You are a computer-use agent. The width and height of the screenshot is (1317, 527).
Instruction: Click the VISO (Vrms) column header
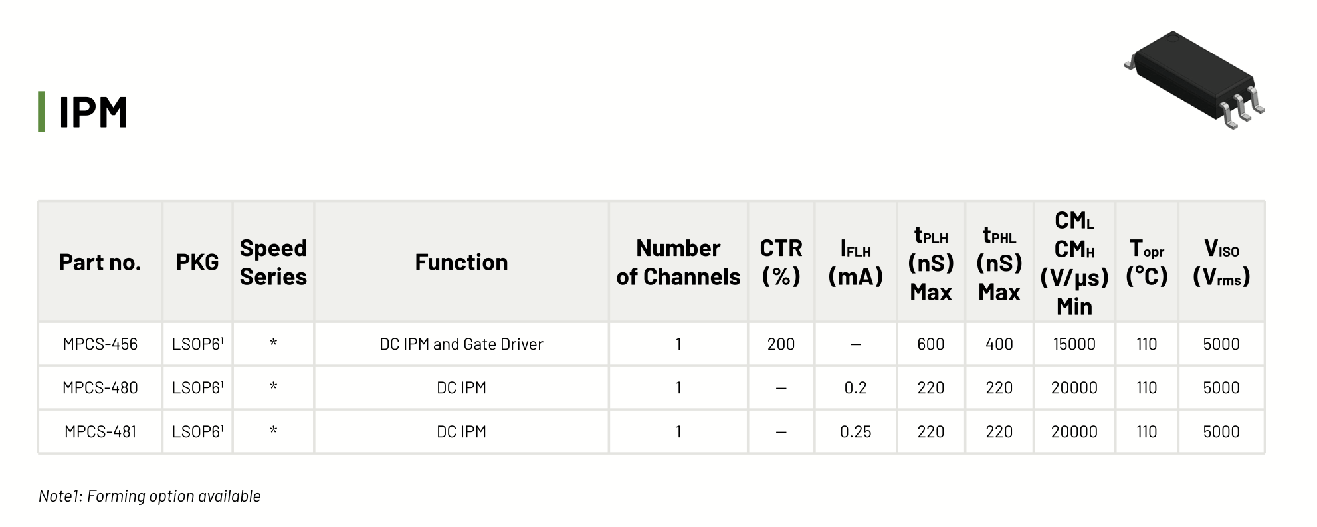(x=1221, y=263)
